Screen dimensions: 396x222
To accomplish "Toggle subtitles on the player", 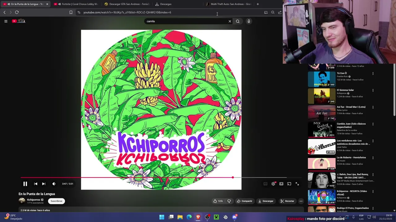I will 265,184.
